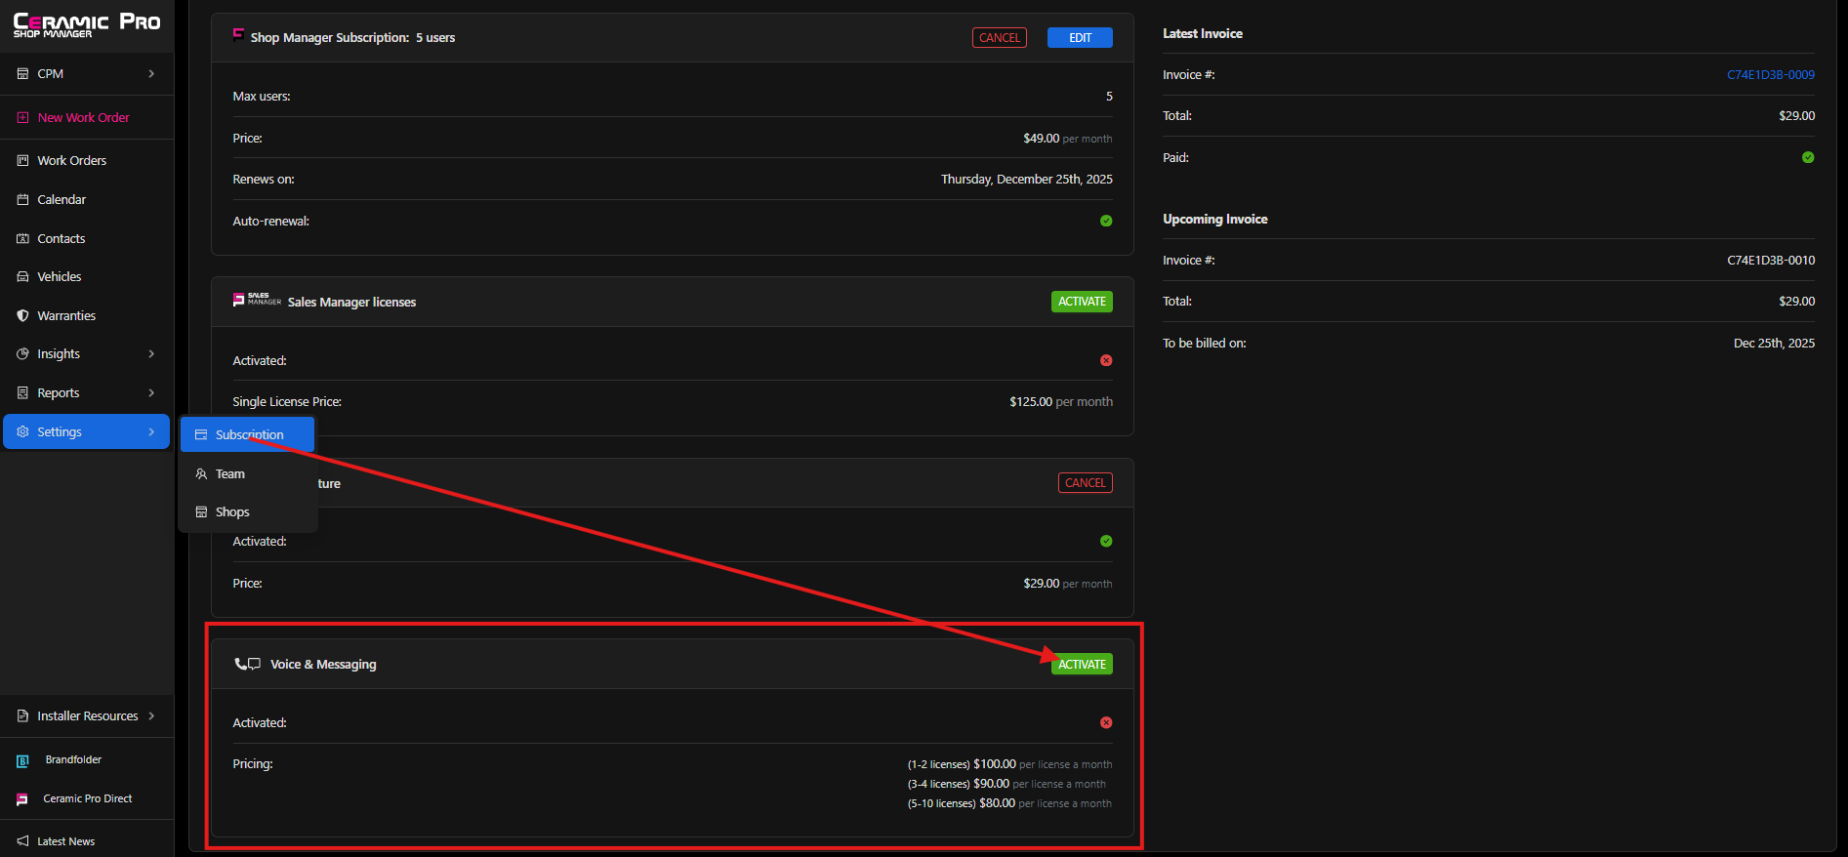This screenshot has width=1848, height=857.
Task: Activate Voice & Messaging
Action: [x=1082, y=665]
